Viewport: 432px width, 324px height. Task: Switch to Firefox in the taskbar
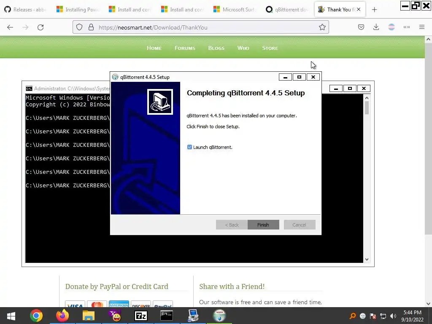coord(62,316)
